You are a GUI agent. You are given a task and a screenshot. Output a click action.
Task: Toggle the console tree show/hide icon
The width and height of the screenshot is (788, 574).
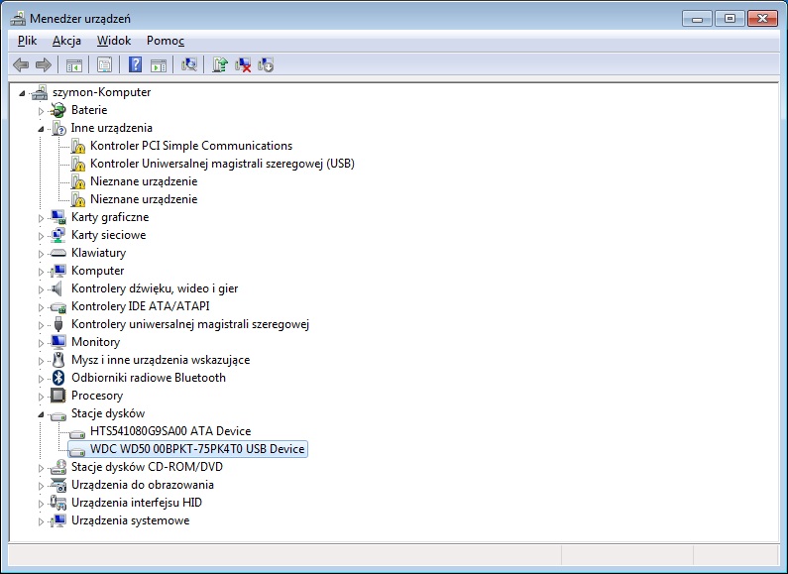[74, 64]
